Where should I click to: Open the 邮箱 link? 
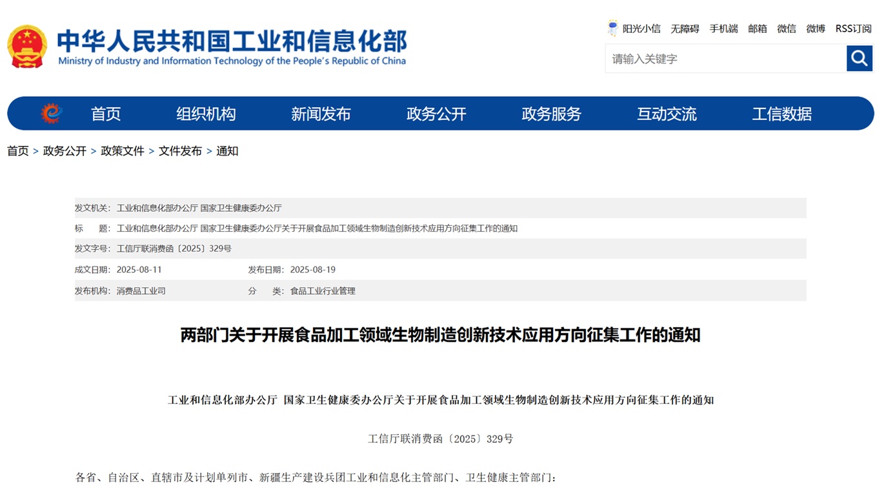click(758, 28)
